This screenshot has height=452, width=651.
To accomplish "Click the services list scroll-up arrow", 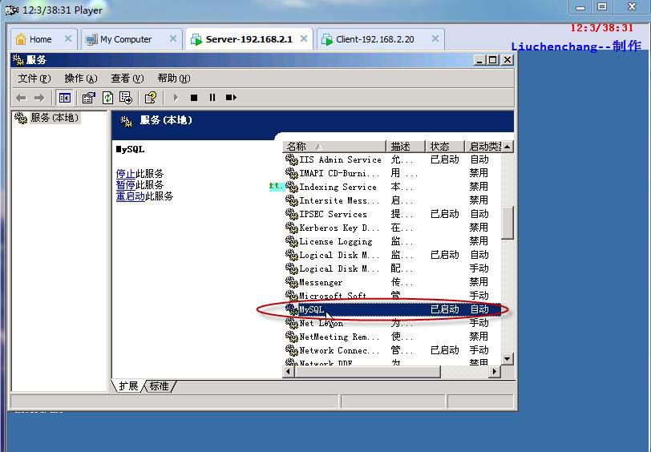I will point(507,147).
